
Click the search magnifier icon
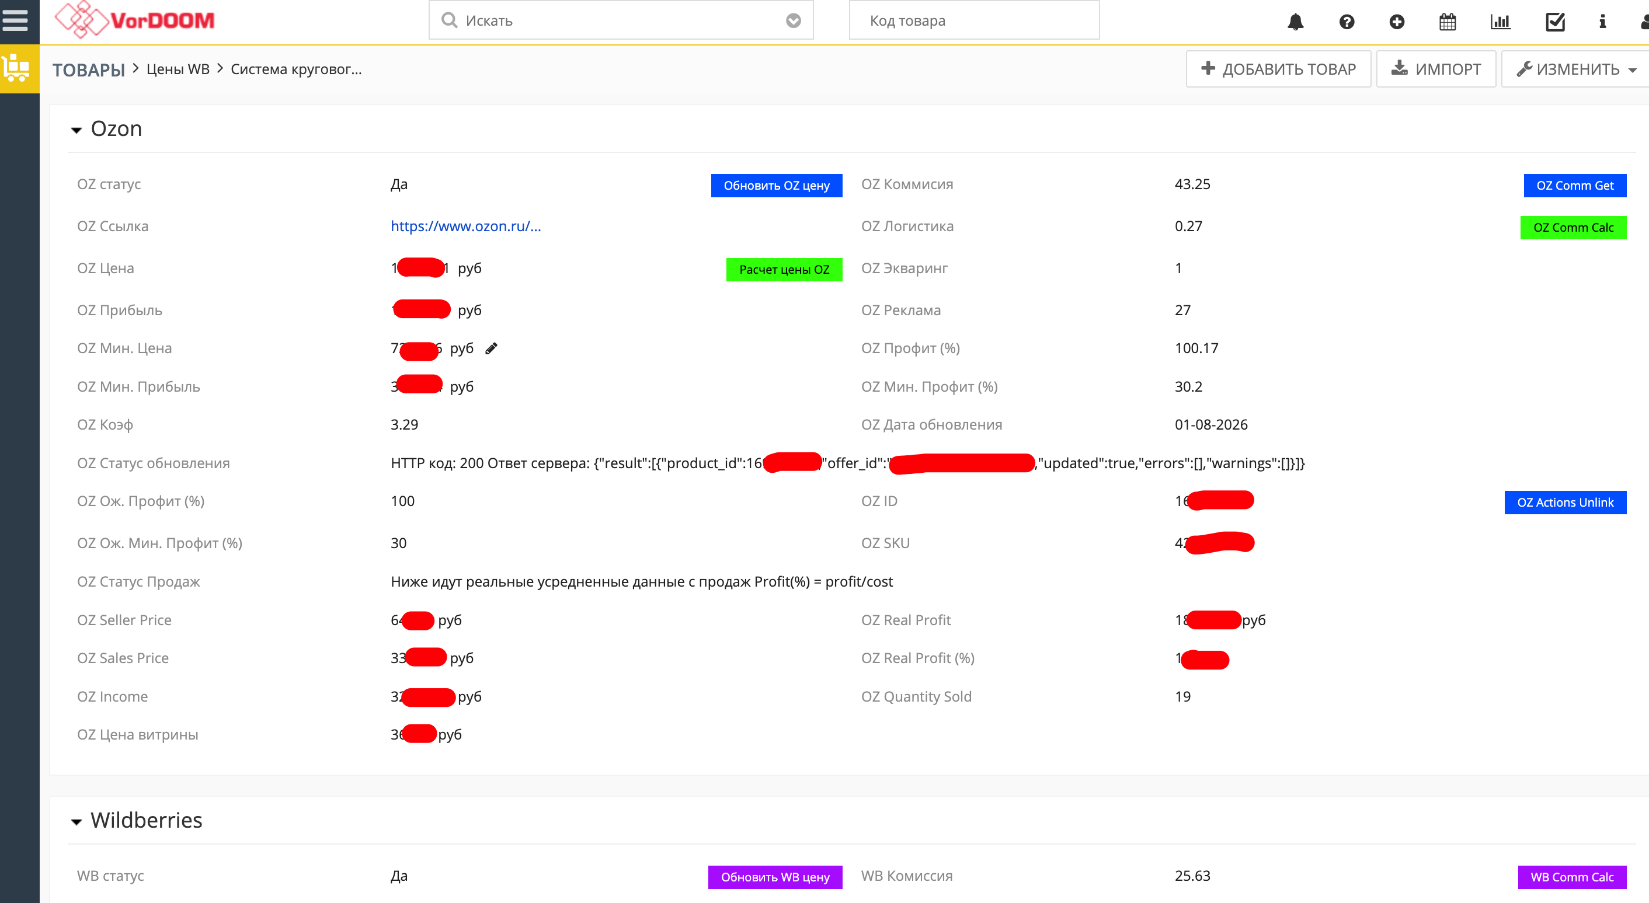pyautogui.click(x=450, y=20)
